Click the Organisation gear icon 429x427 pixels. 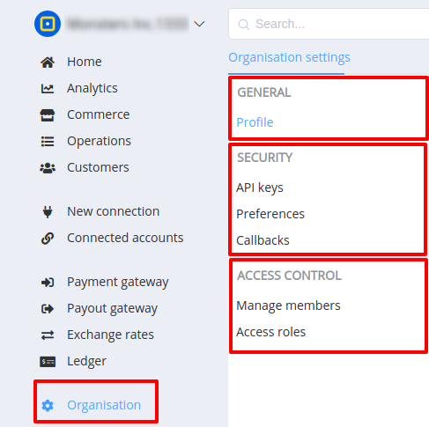click(48, 406)
